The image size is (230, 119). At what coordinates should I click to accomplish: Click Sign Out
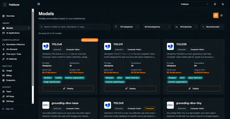[10, 109]
